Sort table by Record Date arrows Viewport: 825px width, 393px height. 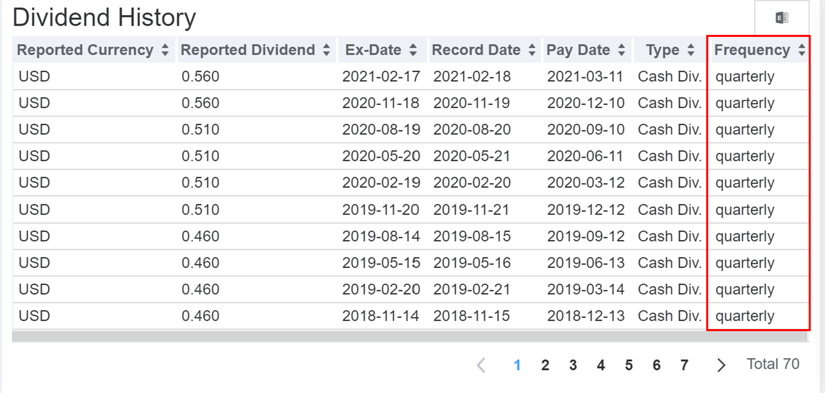(532, 50)
